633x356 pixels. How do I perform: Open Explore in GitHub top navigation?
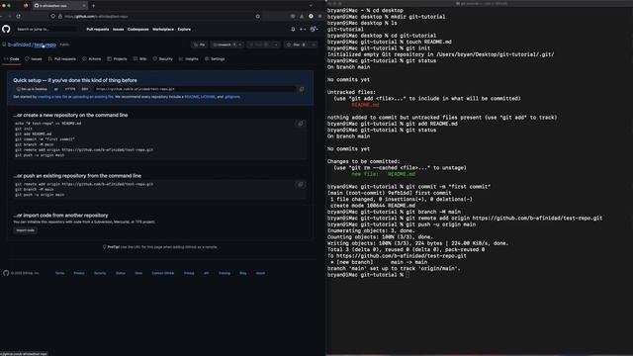pos(184,29)
